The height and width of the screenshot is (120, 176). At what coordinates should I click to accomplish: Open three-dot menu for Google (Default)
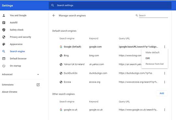165,47
